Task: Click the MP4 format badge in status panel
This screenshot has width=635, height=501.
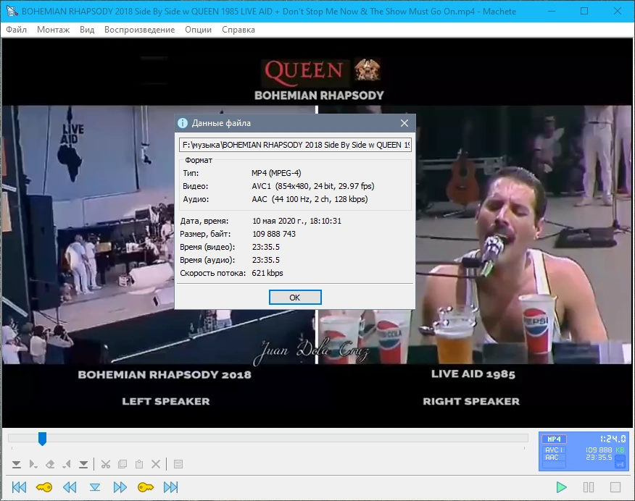Action: point(554,439)
